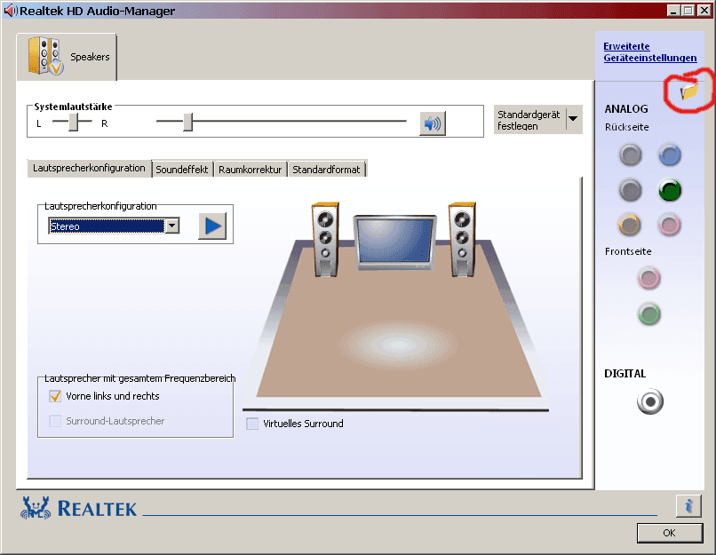Image resolution: width=716 pixels, height=555 pixels.
Task: Open the Raumkorrektur tab
Action: (251, 170)
